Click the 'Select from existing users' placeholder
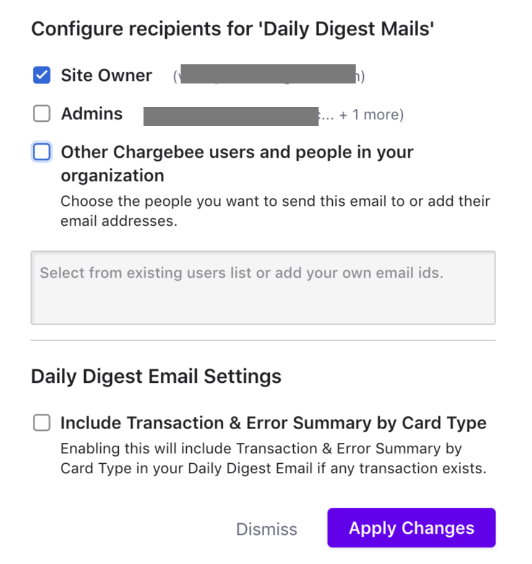 click(241, 273)
